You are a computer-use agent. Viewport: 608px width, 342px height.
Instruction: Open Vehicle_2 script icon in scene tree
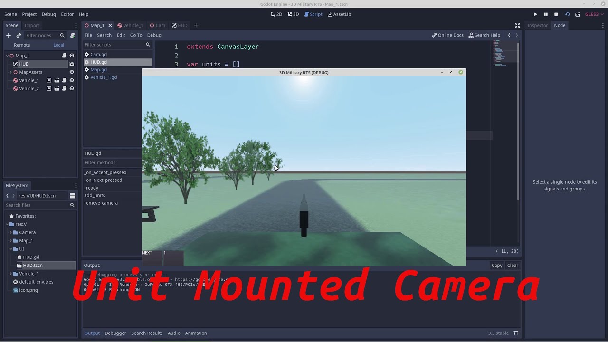tap(64, 88)
